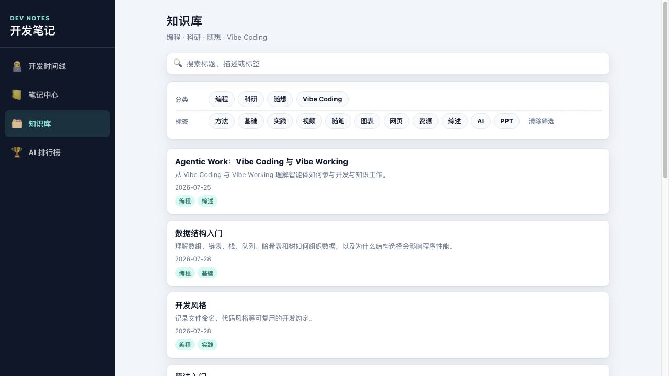Screen dimensions: 669x376
Task: Select the PPT tag filter
Action: [x=506, y=121]
